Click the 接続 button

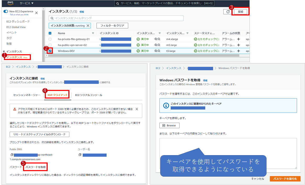(x=240, y=12)
